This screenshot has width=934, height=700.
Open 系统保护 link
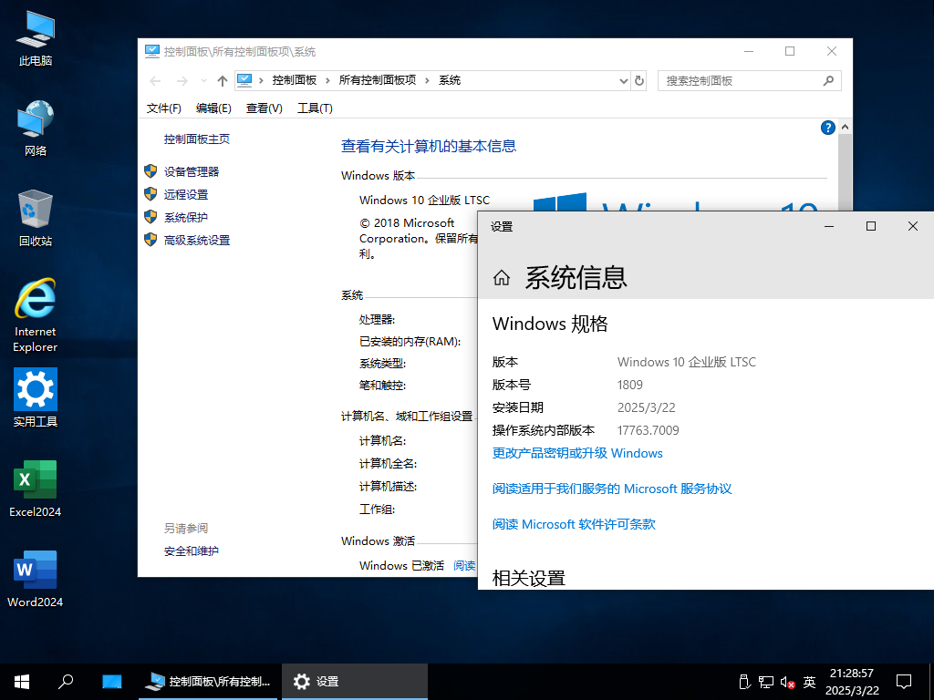[x=186, y=218]
